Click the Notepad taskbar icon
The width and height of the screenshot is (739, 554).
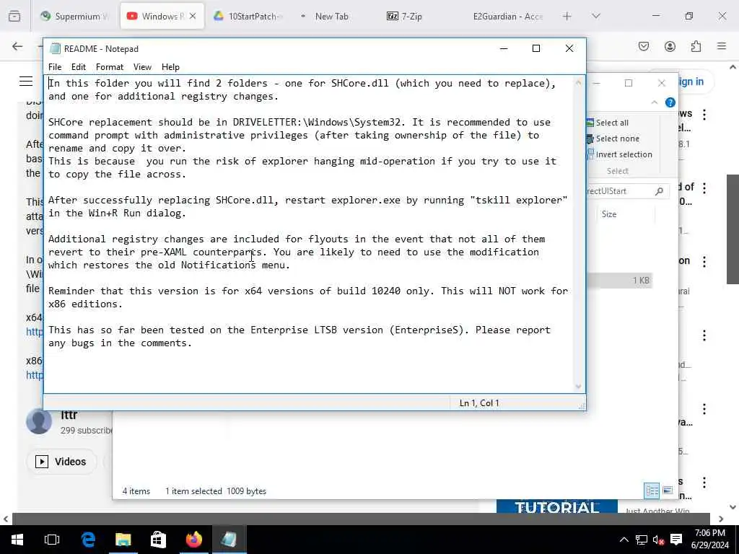coord(229,540)
